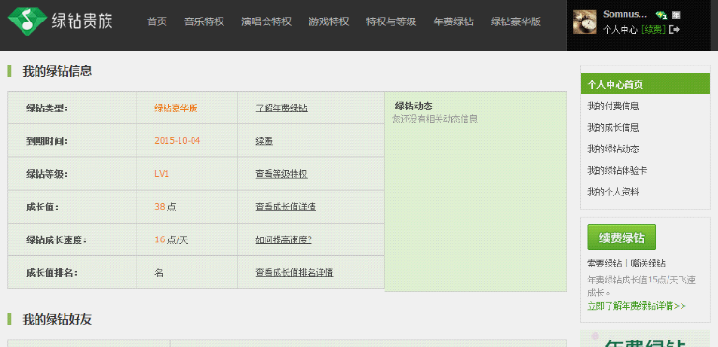Click the green diamond 绿钻贵族 logo
This screenshot has height=347, width=718.
pos(60,22)
